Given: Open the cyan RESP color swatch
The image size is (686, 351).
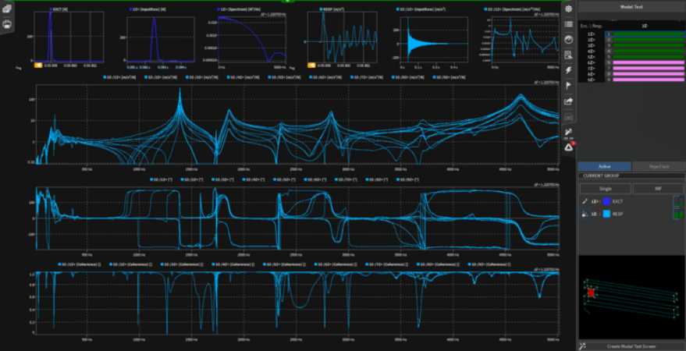Looking at the screenshot, I should (x=606, y=214).
